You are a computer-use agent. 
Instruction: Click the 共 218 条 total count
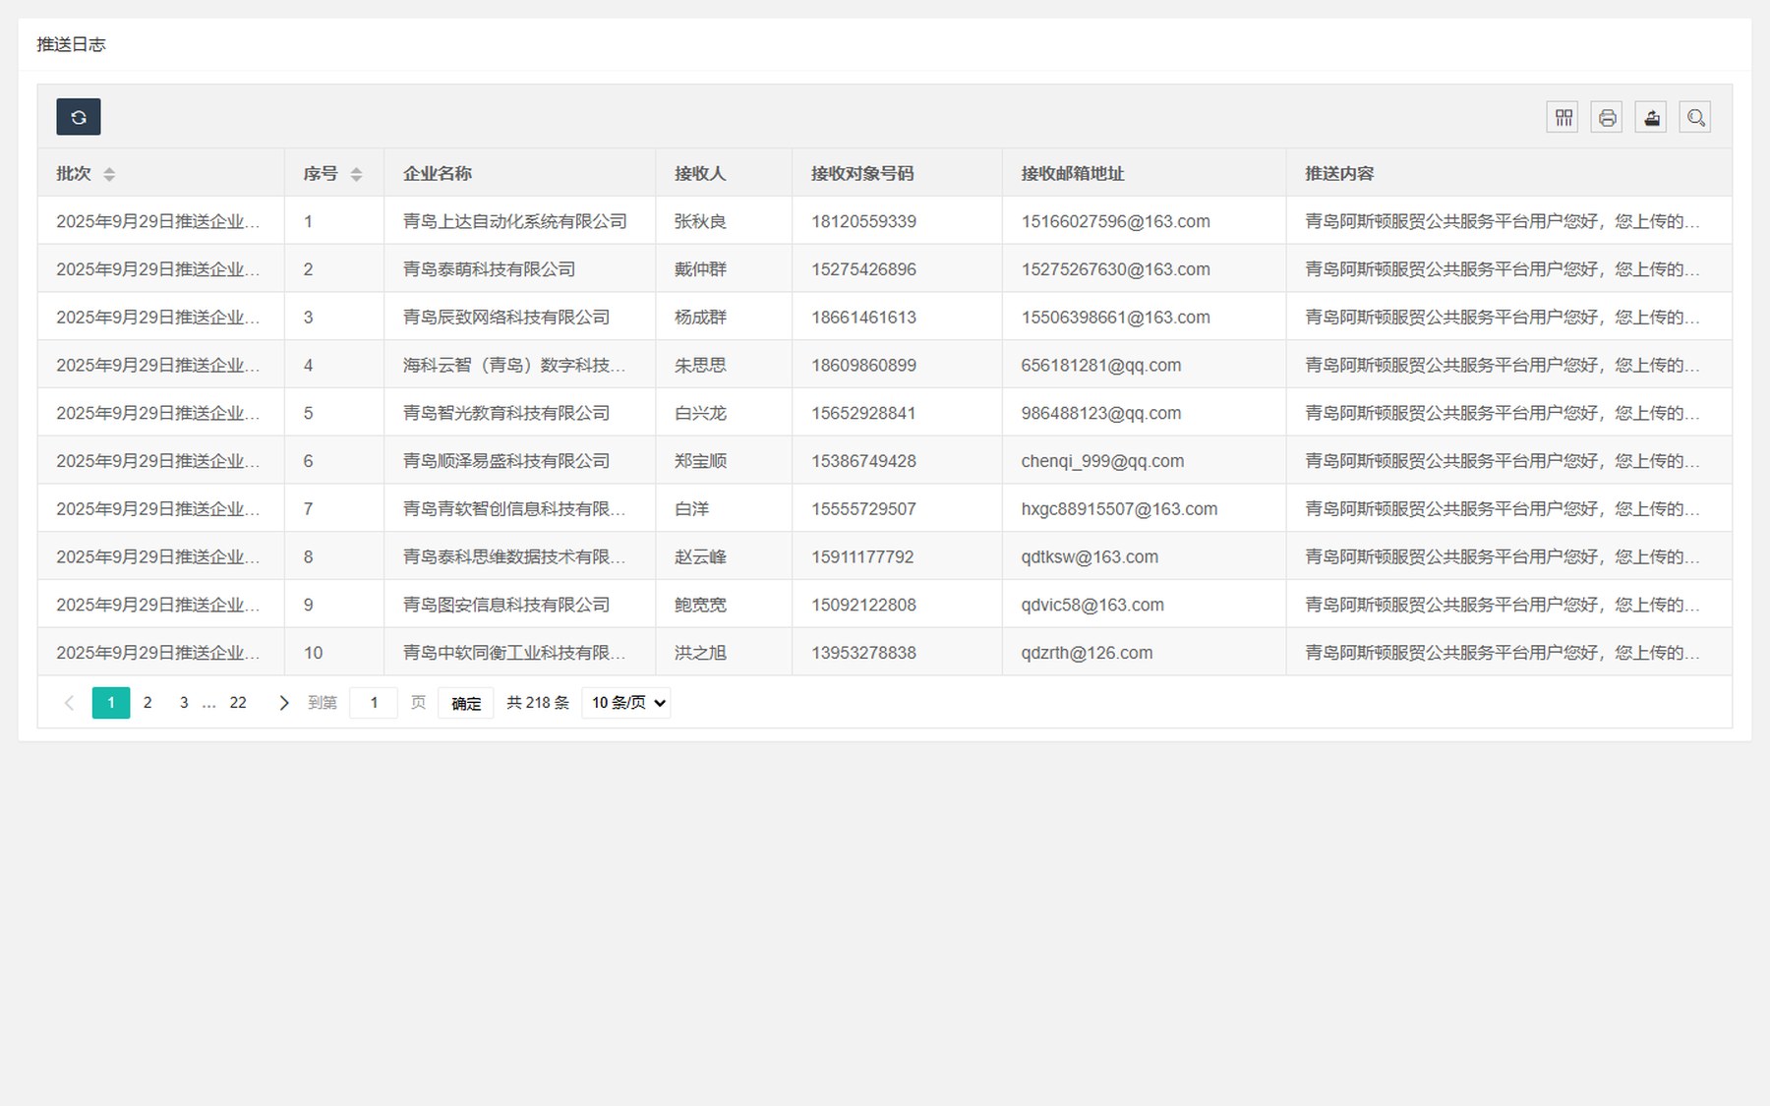click(x=538, y=703)
